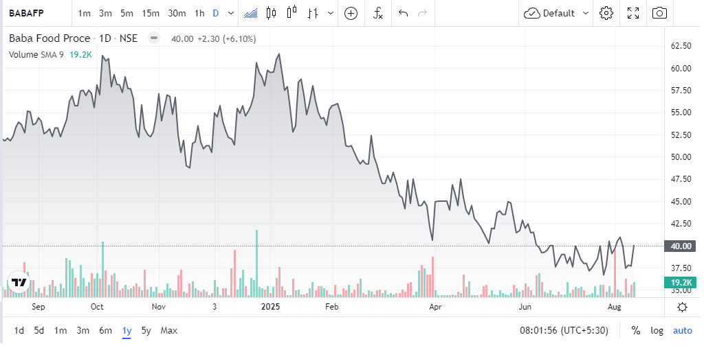Viewport: 704px width, 348px height.
Task: Click the BABAFP symbol search field
Action: pyautogui.click(x=25, y=13)
